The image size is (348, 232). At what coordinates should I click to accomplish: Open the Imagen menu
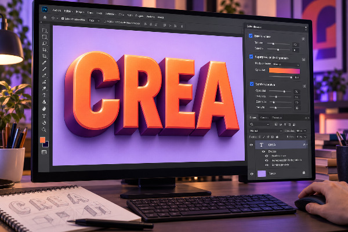pyautogui.click(x=80, y=12)
